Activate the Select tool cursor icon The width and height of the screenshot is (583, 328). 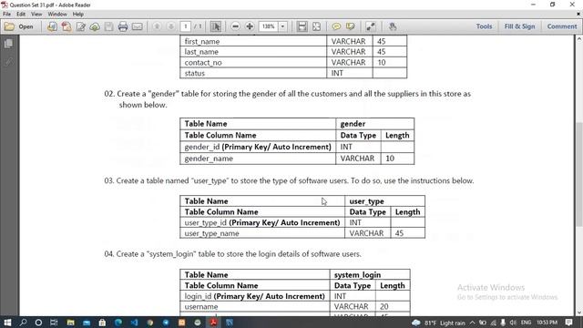pos(216,26)
